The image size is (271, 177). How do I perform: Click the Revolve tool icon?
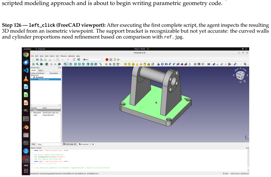(x=162, y=64)
